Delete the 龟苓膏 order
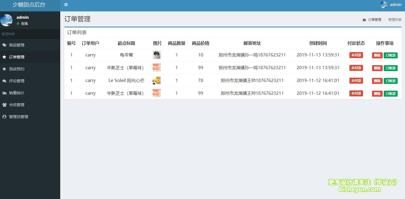The height and width of the screenshot is (199, 405). (377, 55)
